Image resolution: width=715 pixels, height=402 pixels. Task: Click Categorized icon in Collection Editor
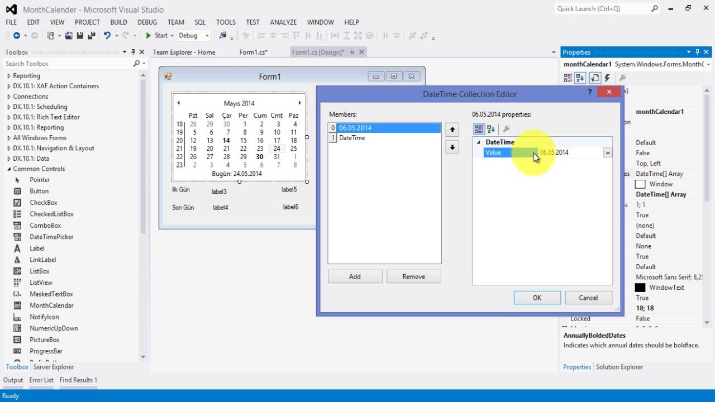[479, 129]
